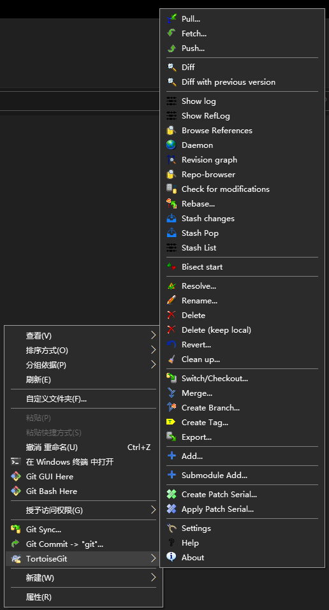Viewport: 329px width, 610px height.
Task: Click the Git Bash Here icon
Action: pyautogui.click(x=15, y=491)
